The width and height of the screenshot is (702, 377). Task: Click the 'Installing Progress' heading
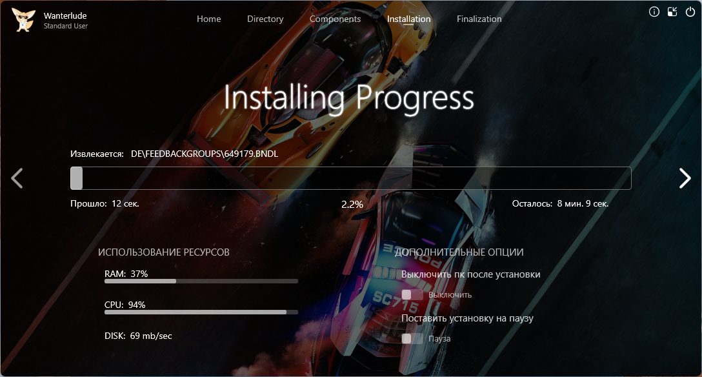349,98
